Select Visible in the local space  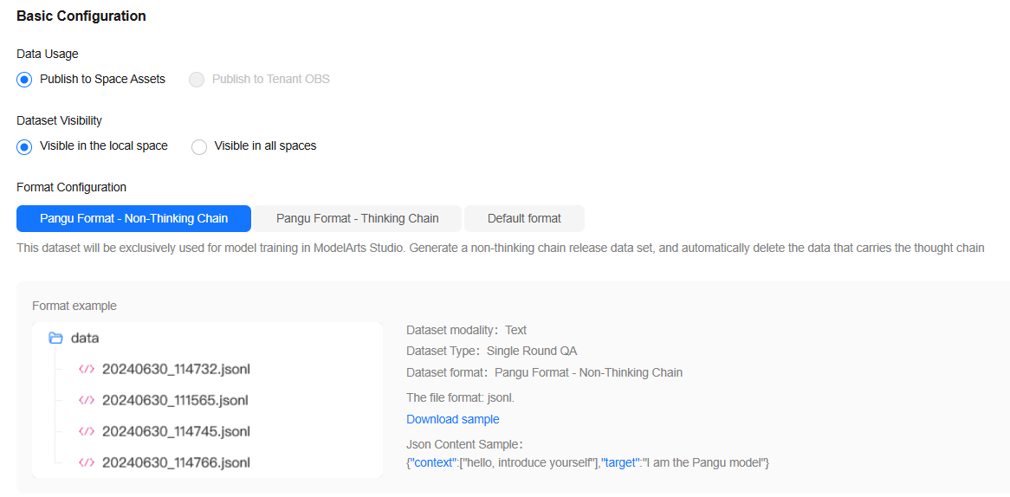(25, 146)
